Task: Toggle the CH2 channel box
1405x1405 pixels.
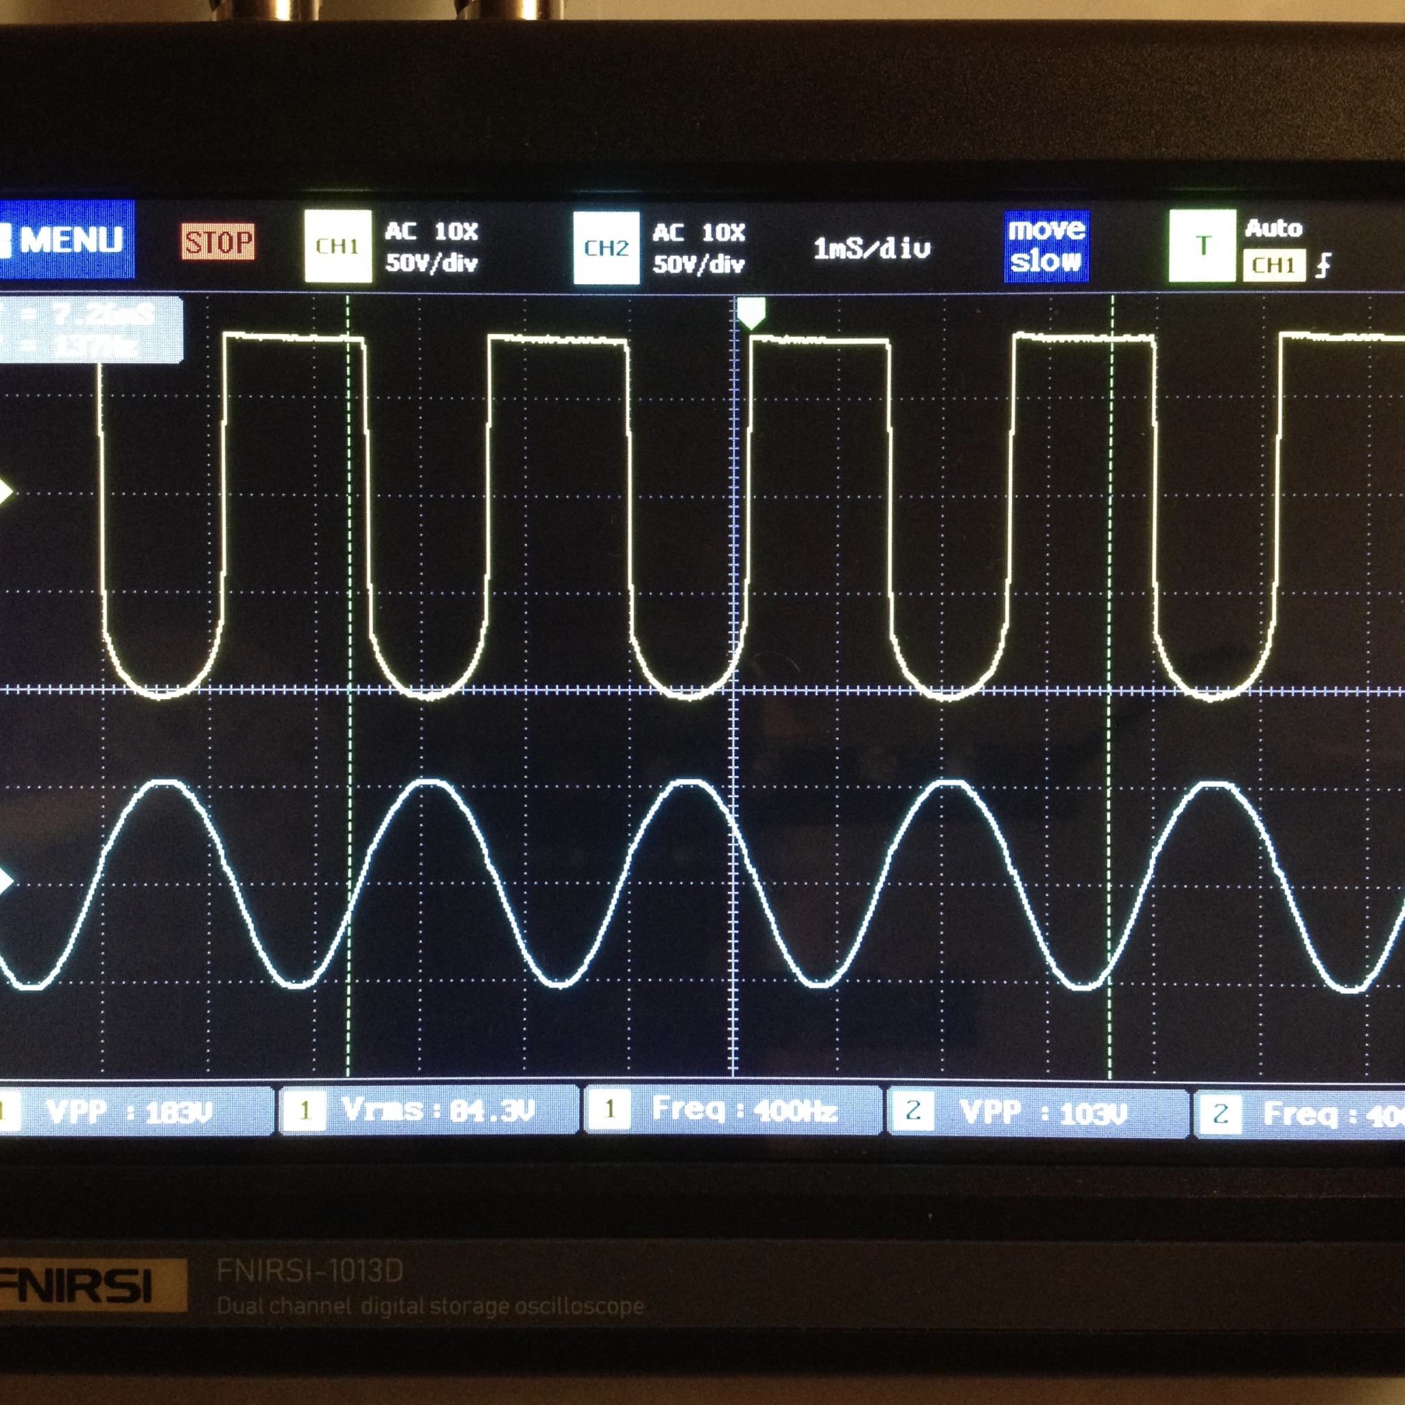Action: (606, 247)
